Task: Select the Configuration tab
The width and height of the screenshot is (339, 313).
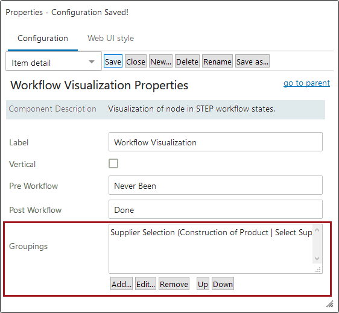Action: pos(43,38)
